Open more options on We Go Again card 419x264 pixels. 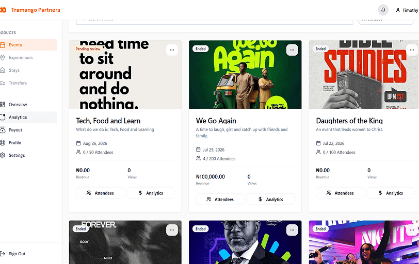[292, 50]
